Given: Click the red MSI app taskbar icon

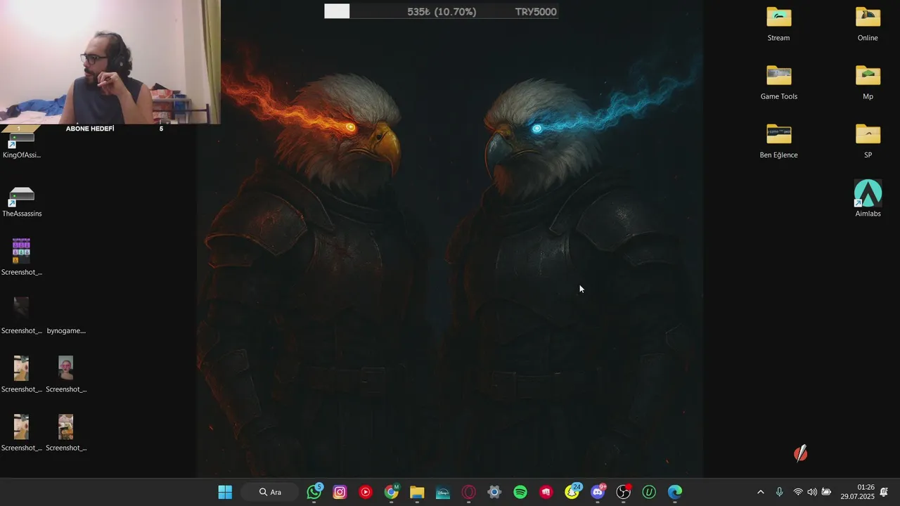Looking at the screenshot, I should pyautogui.click(x=546, y=492).
